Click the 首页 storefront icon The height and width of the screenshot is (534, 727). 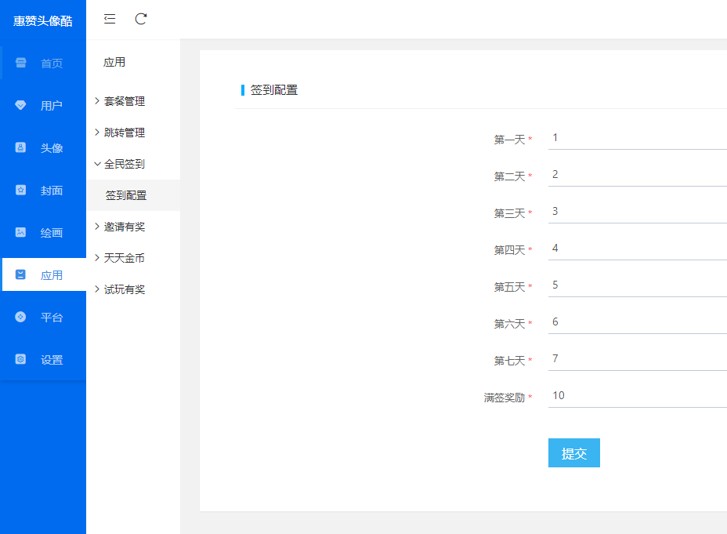[x=21, y=63]
